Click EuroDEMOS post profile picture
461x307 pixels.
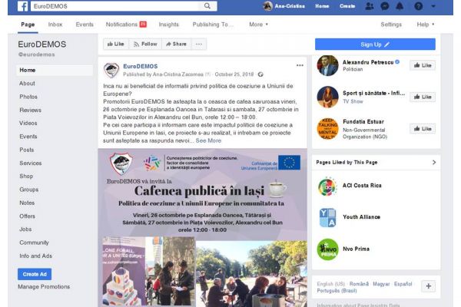pos(111,71)
